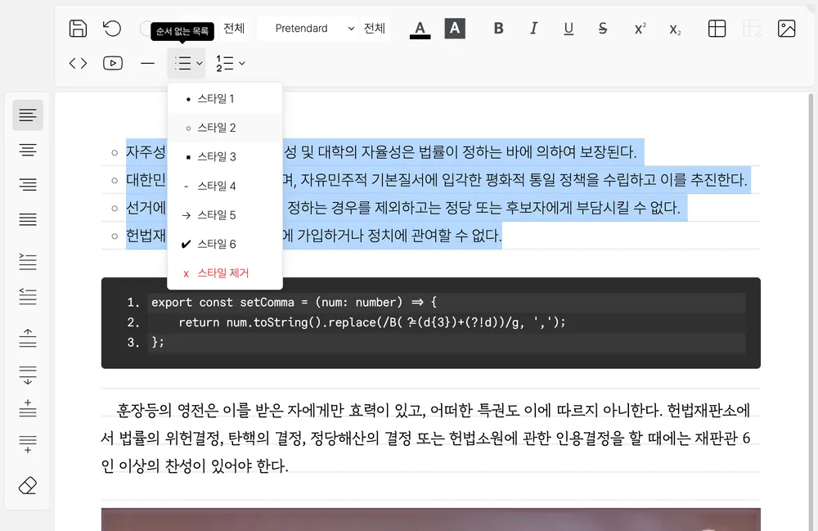Click the undo reset arrow icon
Image resolution: width=818 pixels, height=531 pixels.
tap(112, 28)
